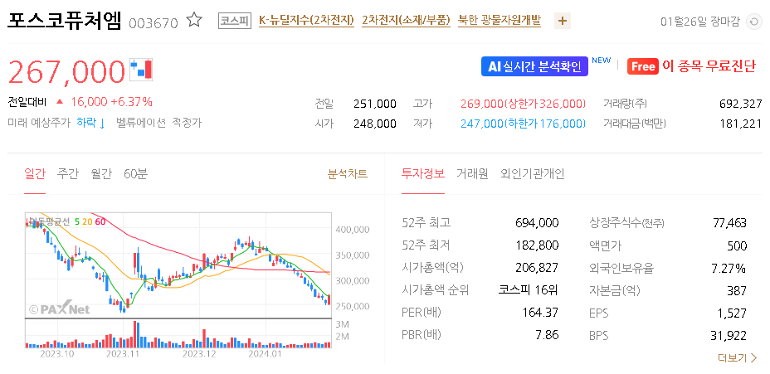This screenshot has height=374, width=770.
Task: Click 밸류에이션 적정가 text link
Action: coord(158,123)
